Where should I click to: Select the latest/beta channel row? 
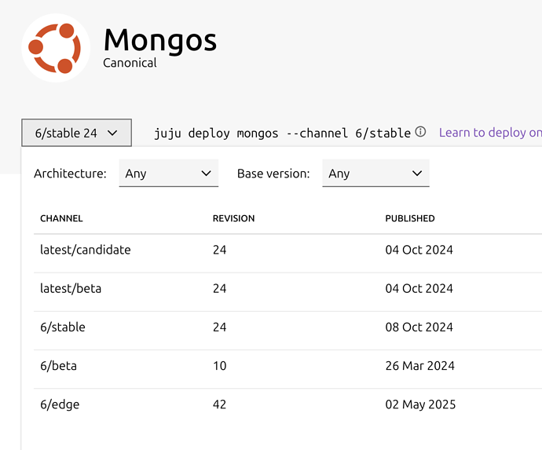coord(288,292)
